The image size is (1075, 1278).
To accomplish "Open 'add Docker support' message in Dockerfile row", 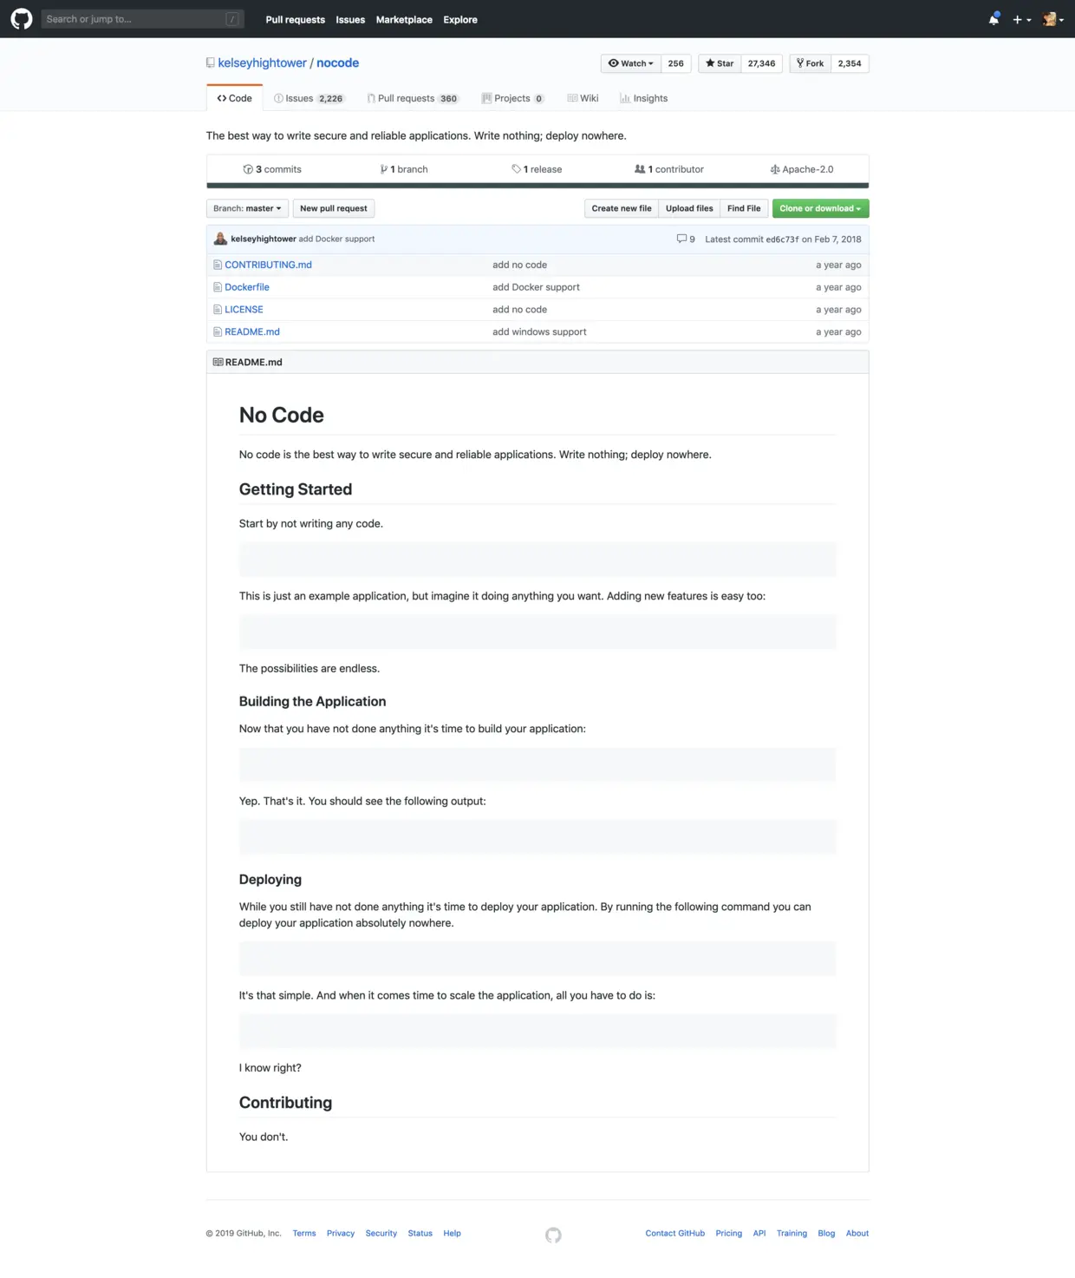I will click(x=536, y=287).
